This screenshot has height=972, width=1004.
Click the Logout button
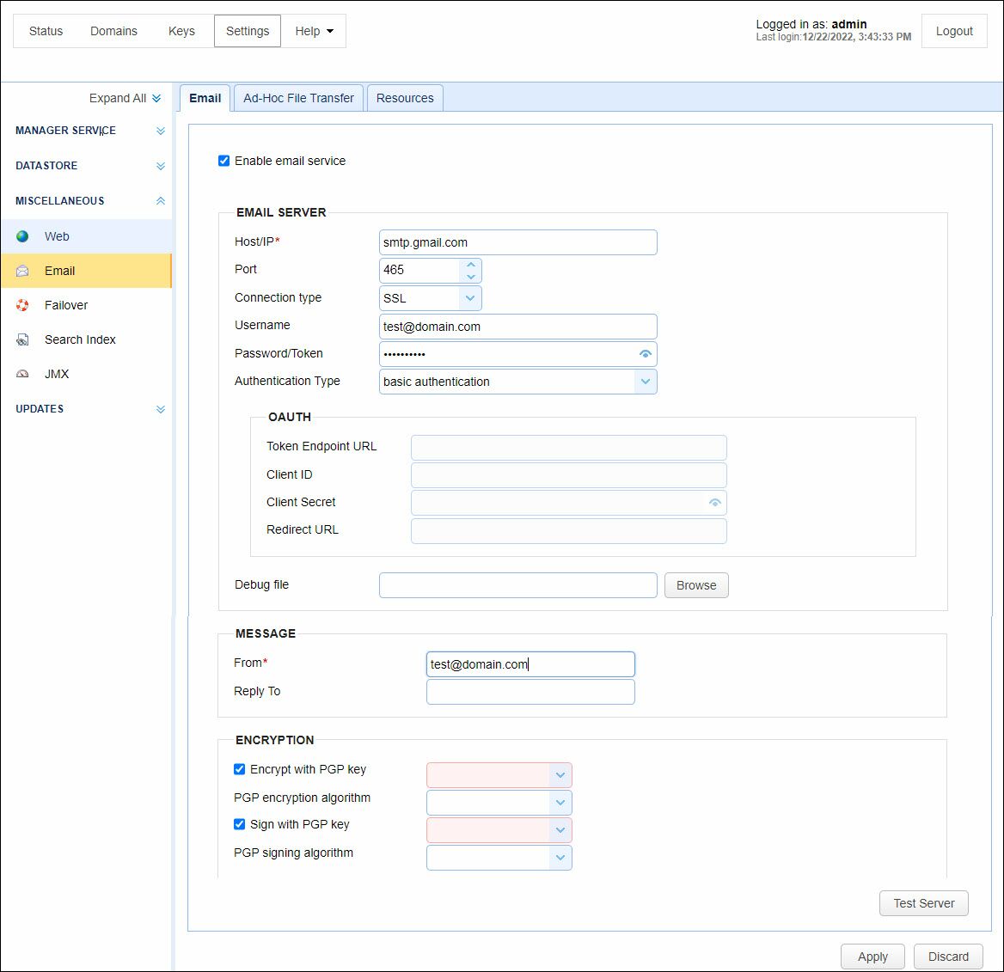tap(954, 31)
